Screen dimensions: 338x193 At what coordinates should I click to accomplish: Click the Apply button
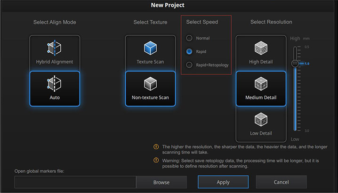[x=223, y=182]
